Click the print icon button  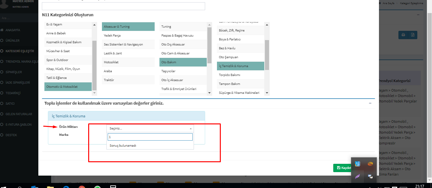point(403,35)
